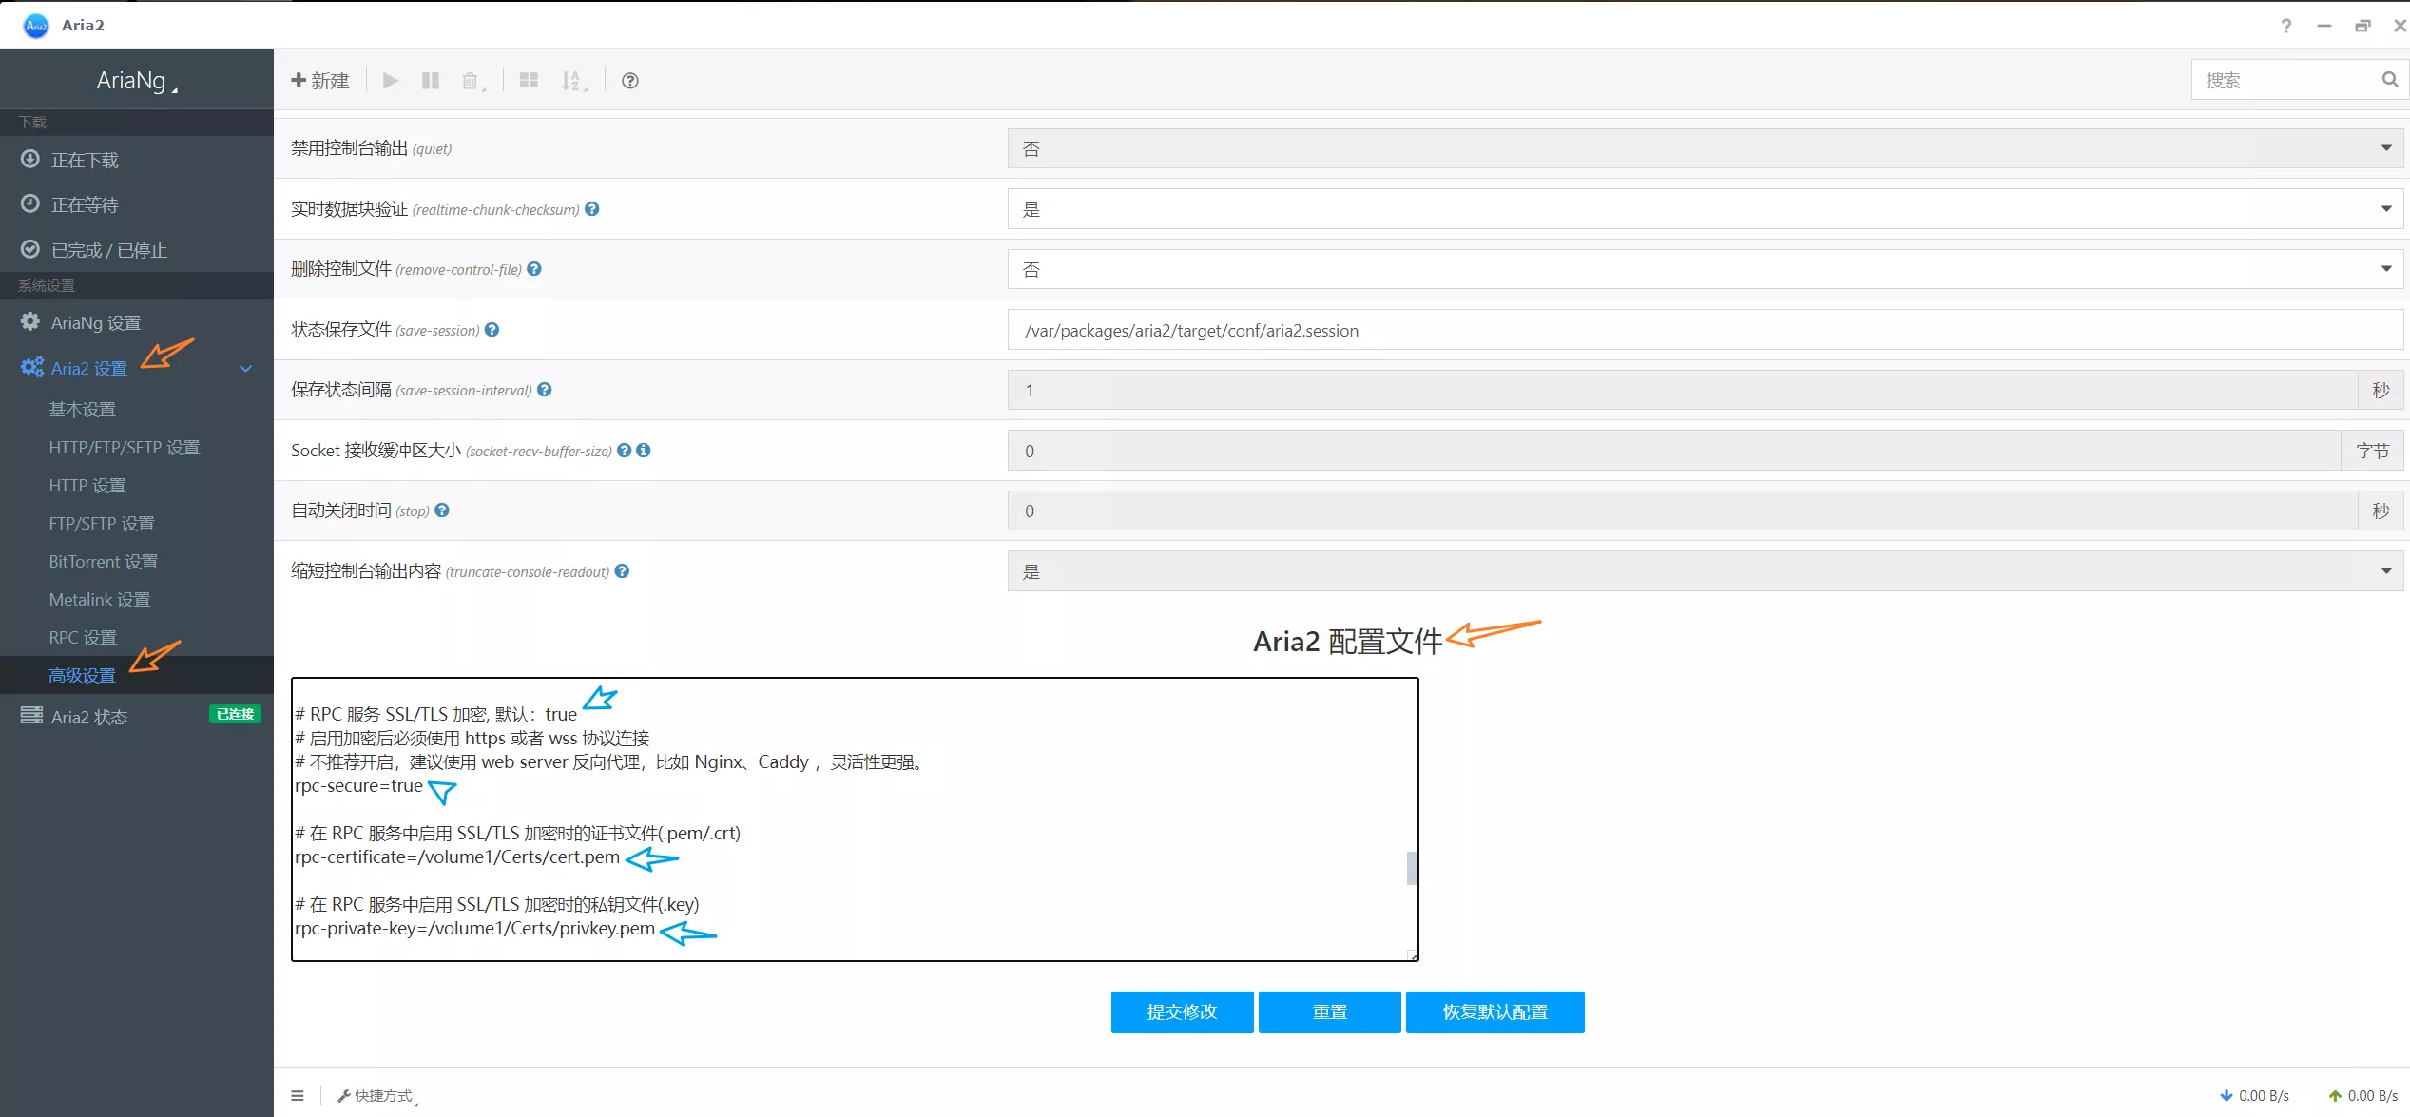Click help icon for socket-recv-buffer-size

pyautogui.click(x=625, y=451)
